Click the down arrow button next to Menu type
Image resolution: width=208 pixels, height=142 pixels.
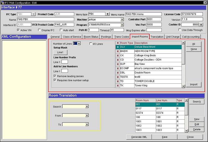[x=108, y=14]
